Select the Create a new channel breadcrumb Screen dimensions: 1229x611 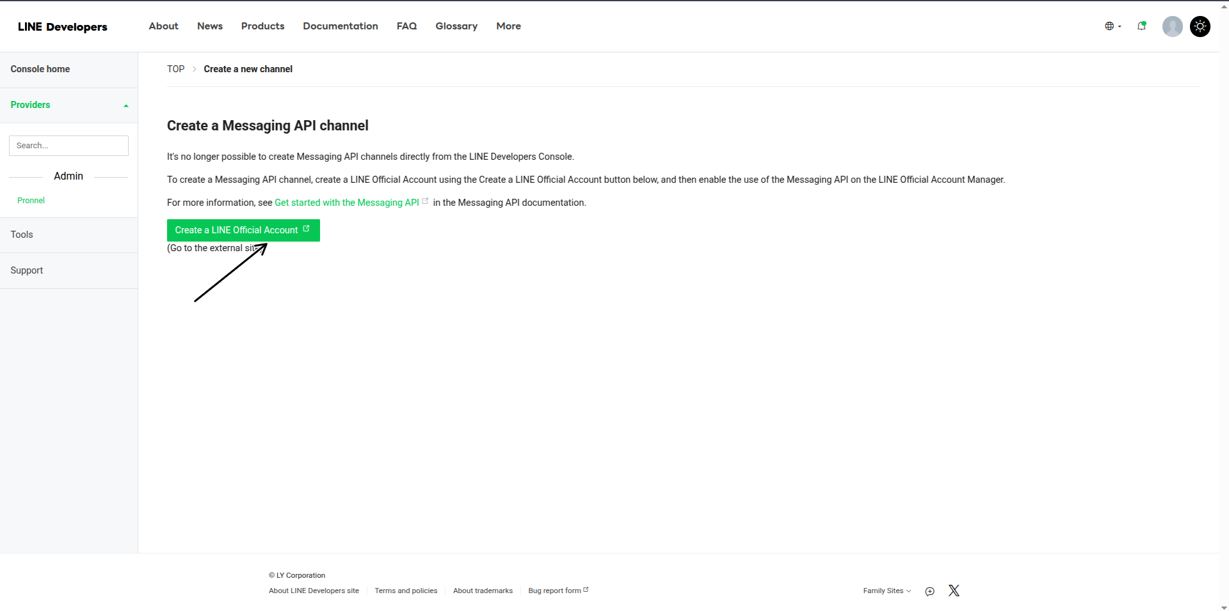248,69
